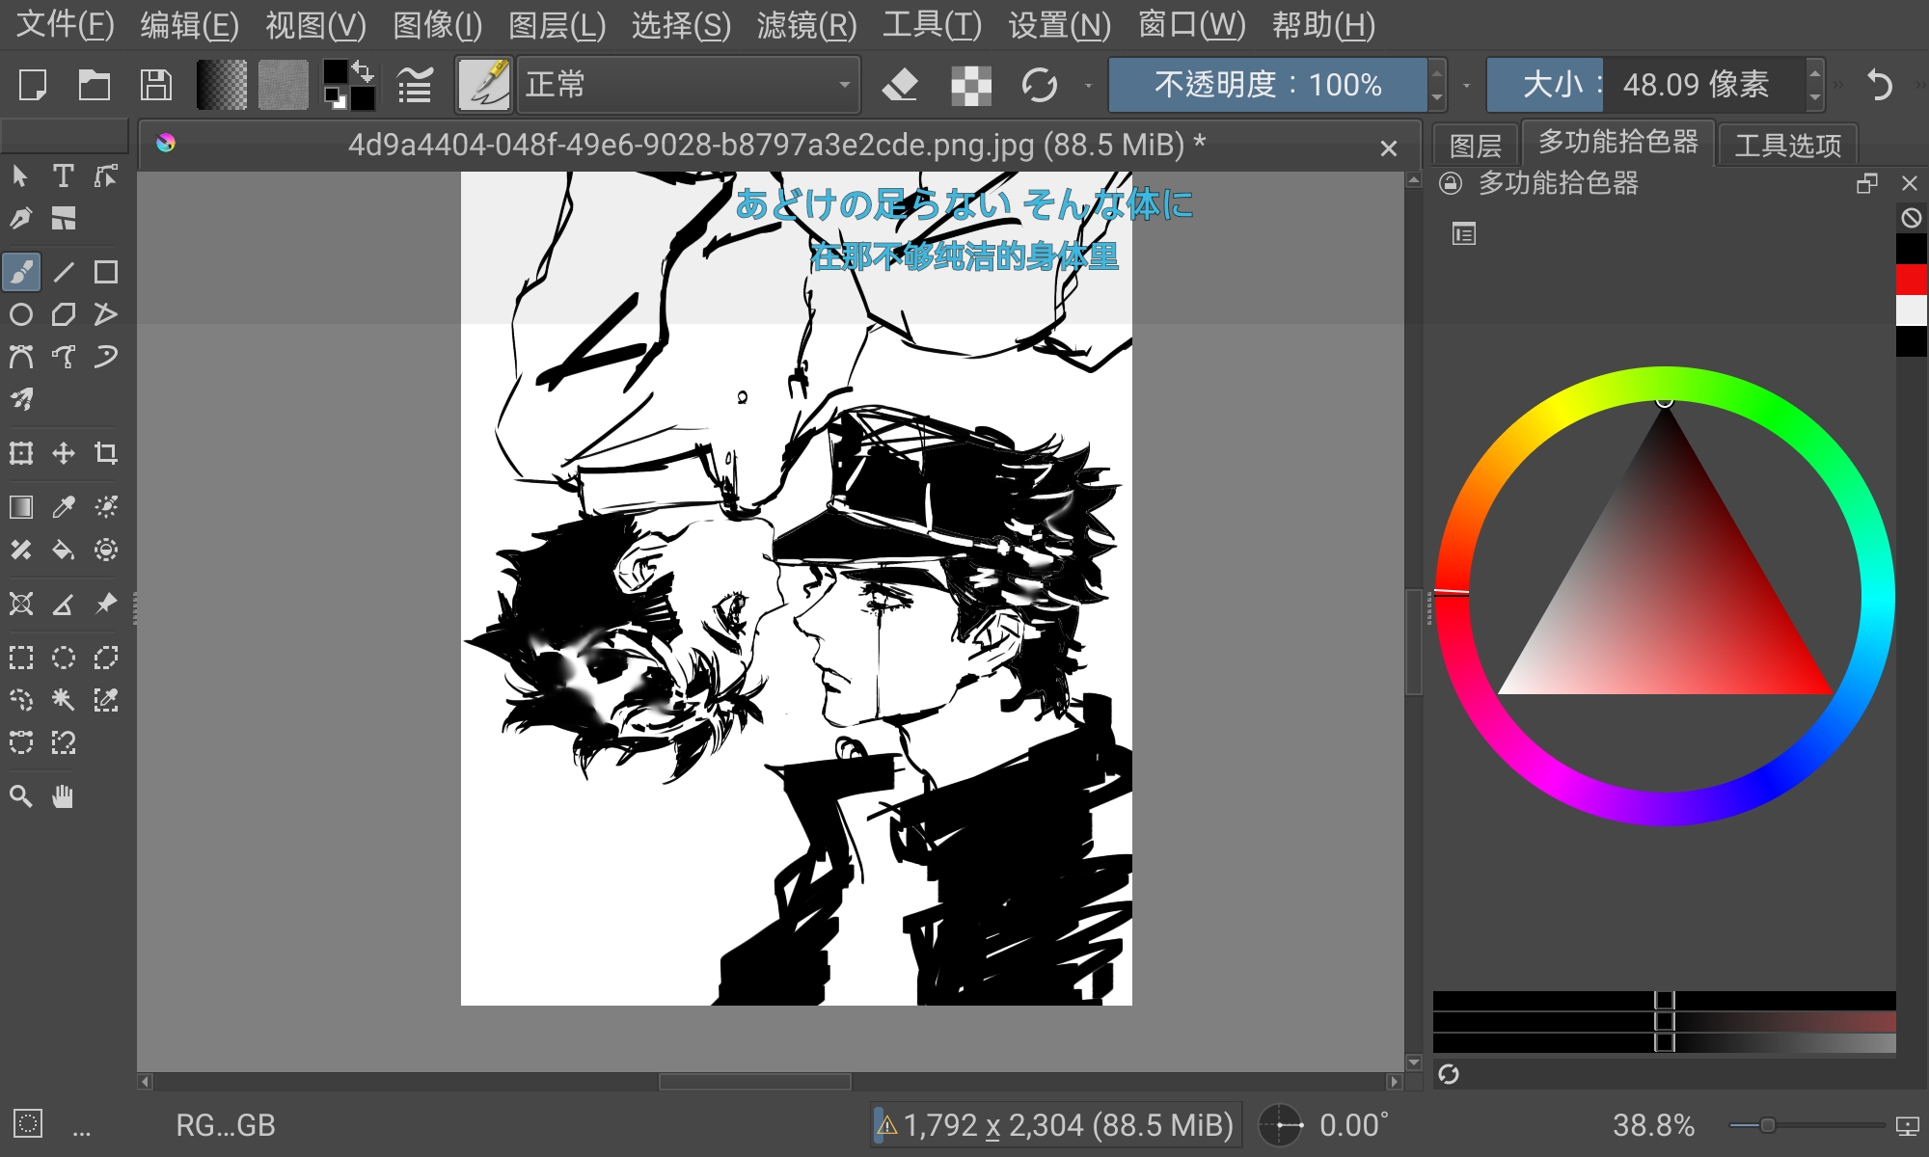Select the Text tool
1929x1157 pixels.
63,175
